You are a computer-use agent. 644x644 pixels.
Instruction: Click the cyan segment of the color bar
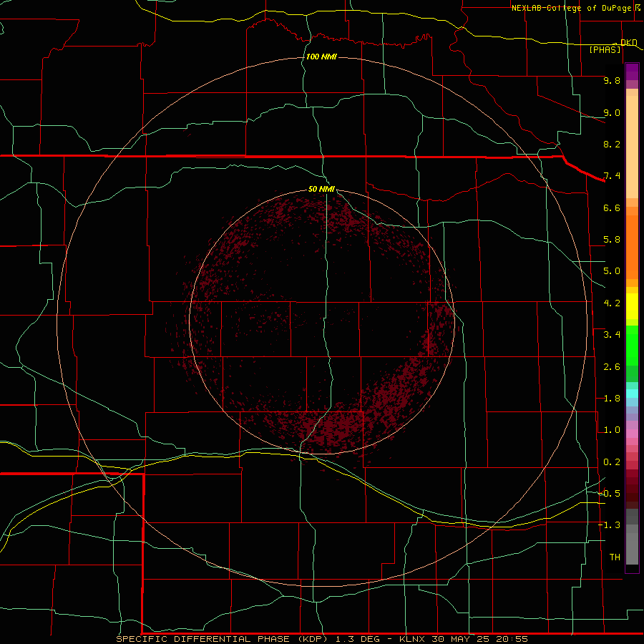pos(632,394)
